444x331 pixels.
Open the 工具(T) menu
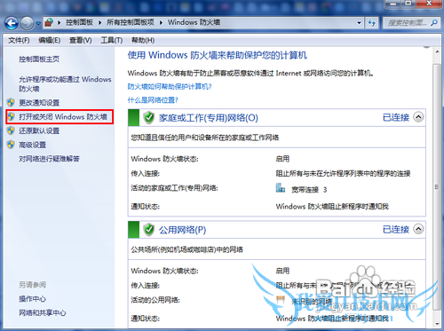pos(112,40)
